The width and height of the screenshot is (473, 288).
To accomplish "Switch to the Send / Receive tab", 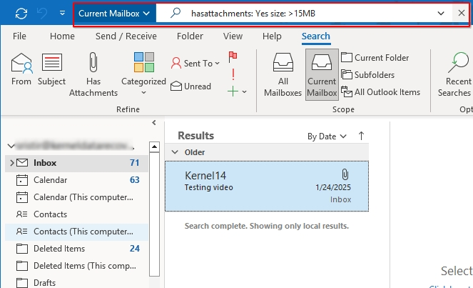I will click(126, 36).
